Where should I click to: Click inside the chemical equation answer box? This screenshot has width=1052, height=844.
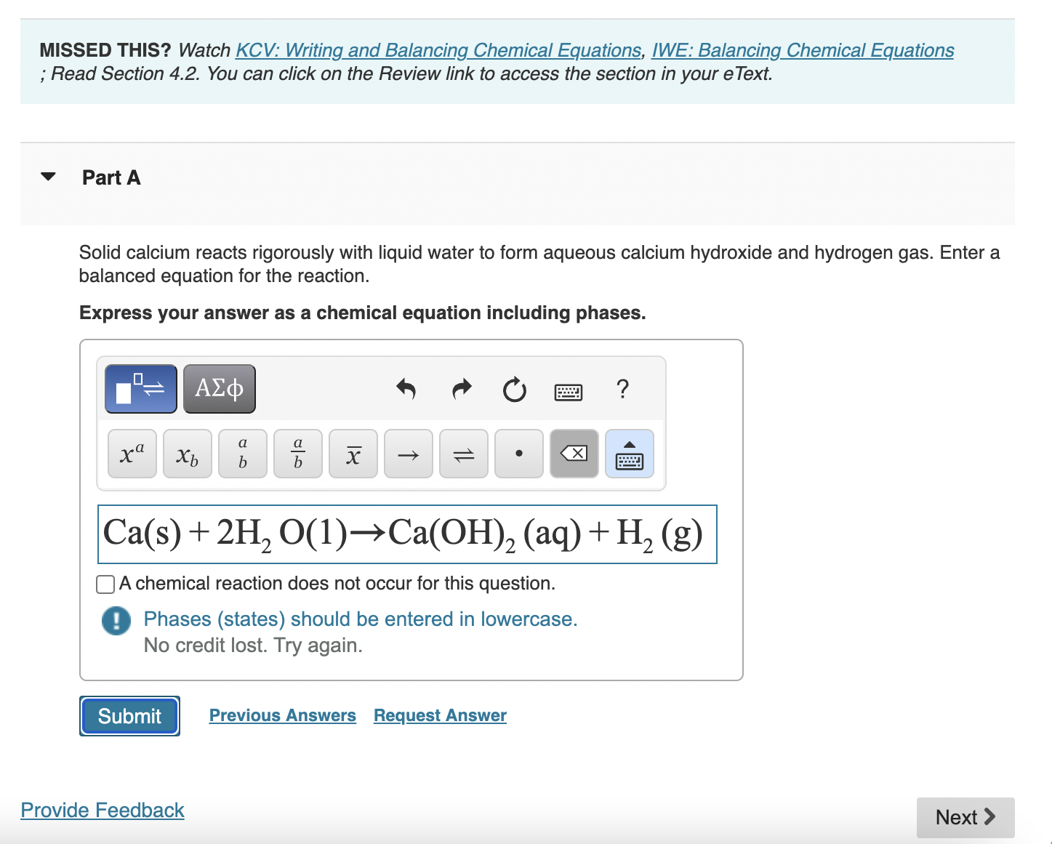(407, 534)
